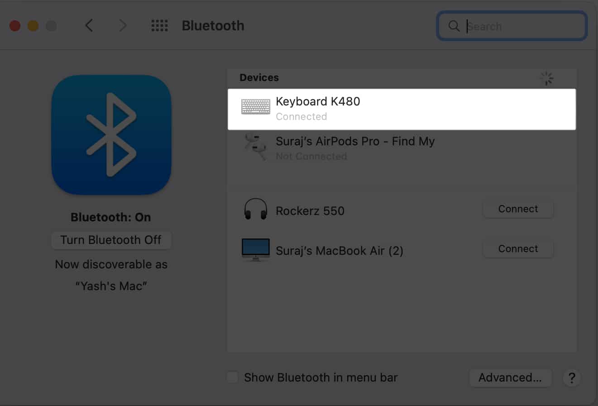Open Bluetooth help with question mark button
This screenshot has height=406, width=598.
[572, 377]
